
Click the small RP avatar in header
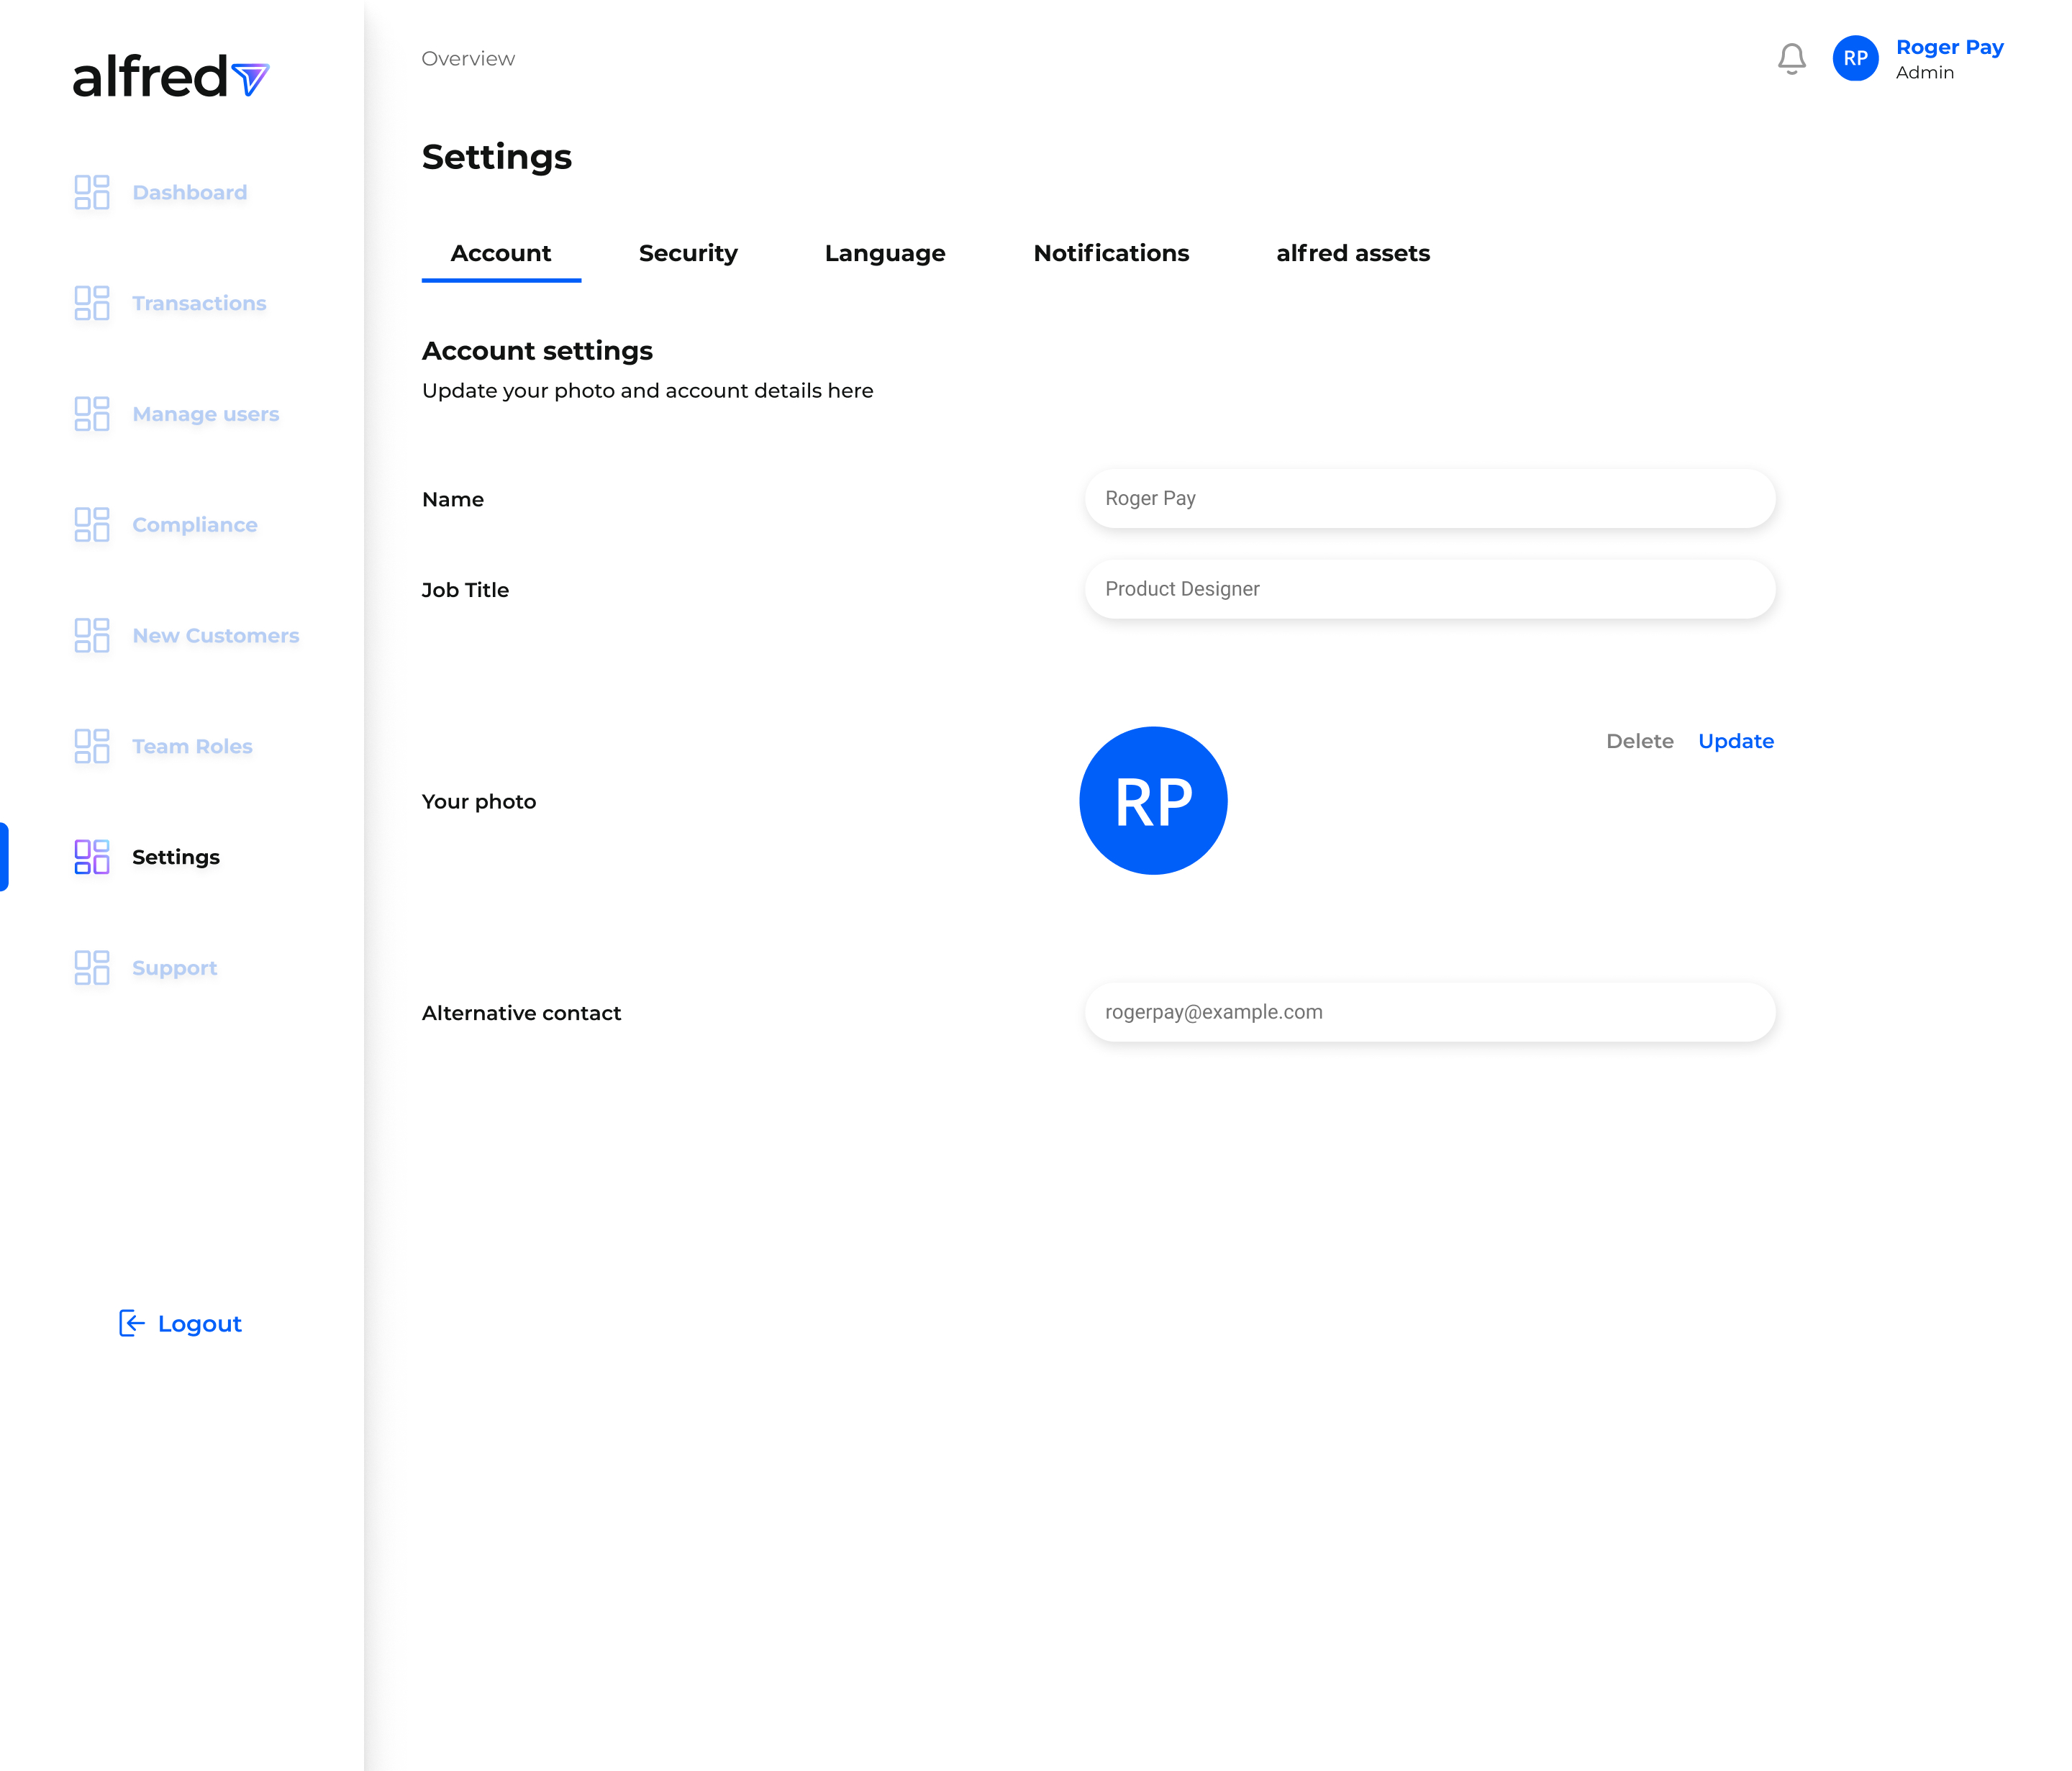coord(1855,59)
